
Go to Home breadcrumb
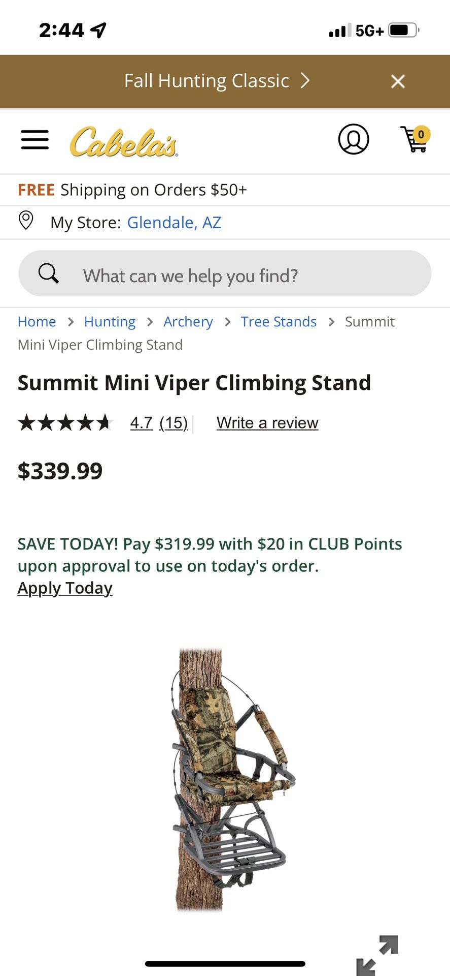point(37,322)
